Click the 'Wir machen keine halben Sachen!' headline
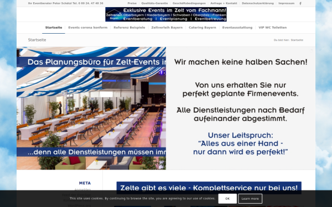 [x=241, y=62]
